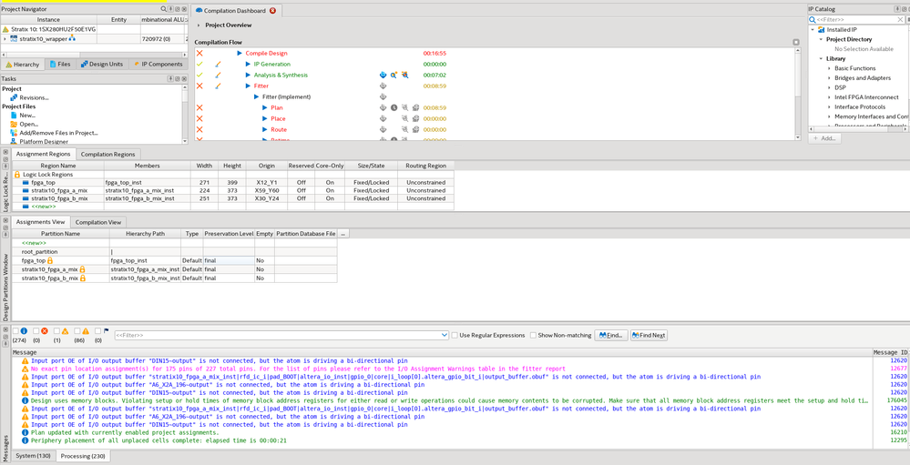The height and width of the screenshot is (465, 910).
Task: Click the Compile Design link text
Action: (266, 54)
